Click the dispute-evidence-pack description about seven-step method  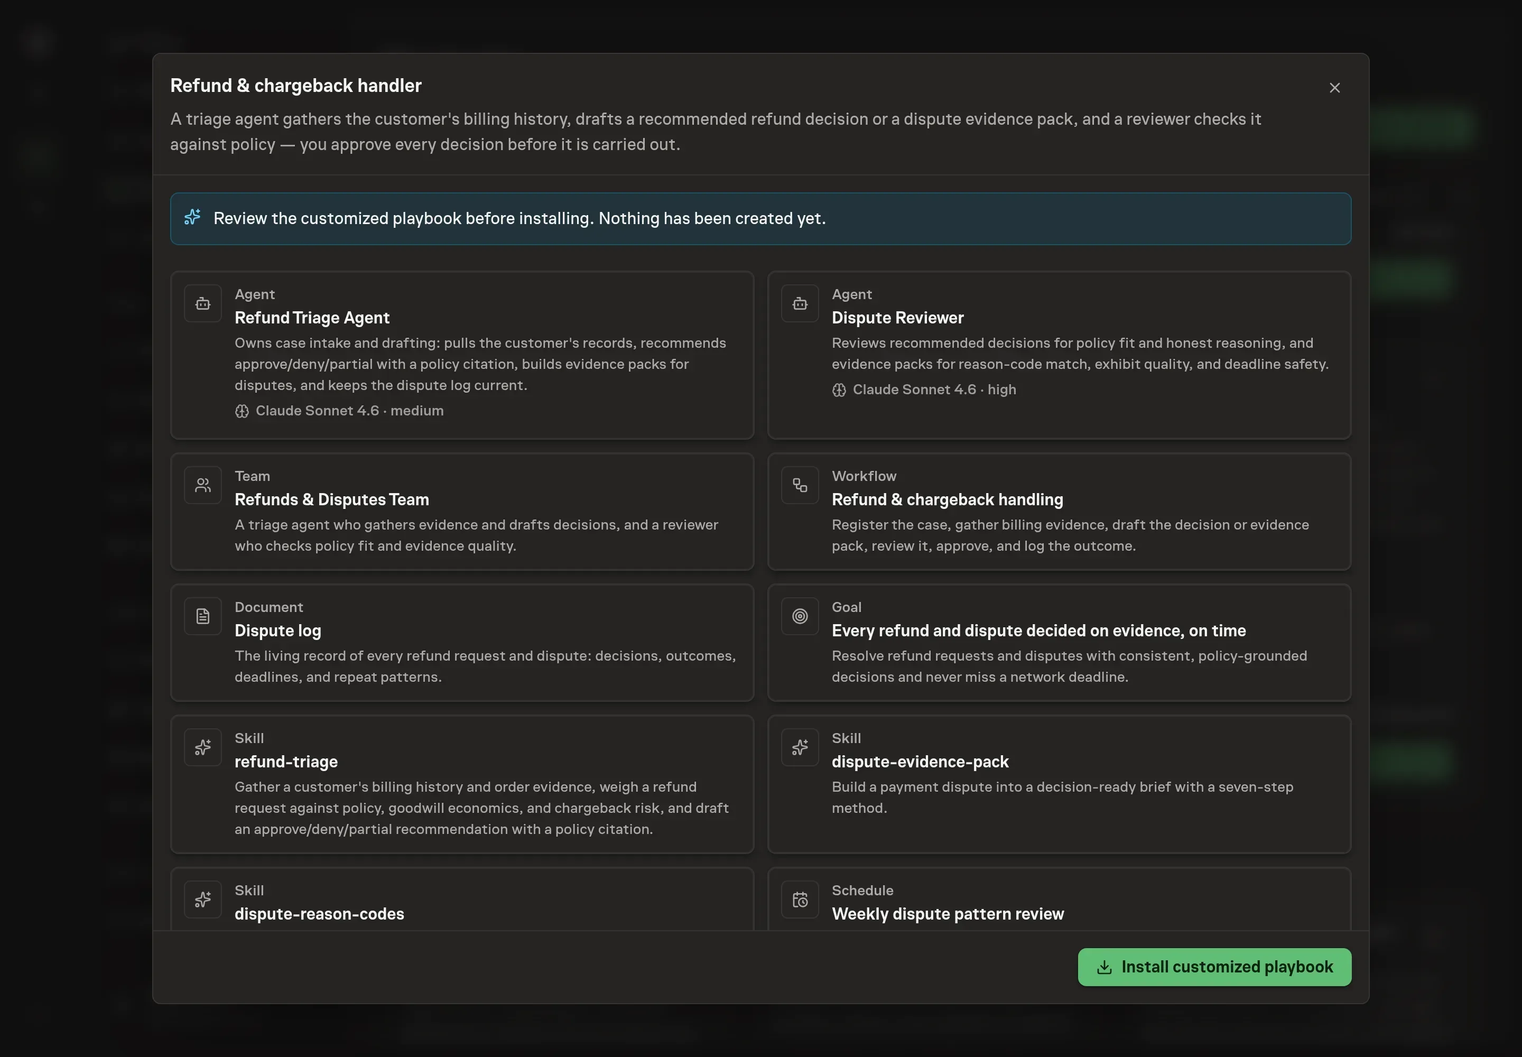pos(1062,798)
